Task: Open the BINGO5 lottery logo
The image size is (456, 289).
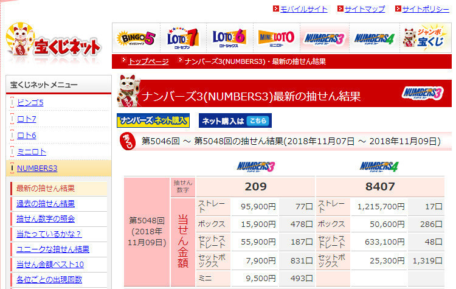Action: point(136,38)
